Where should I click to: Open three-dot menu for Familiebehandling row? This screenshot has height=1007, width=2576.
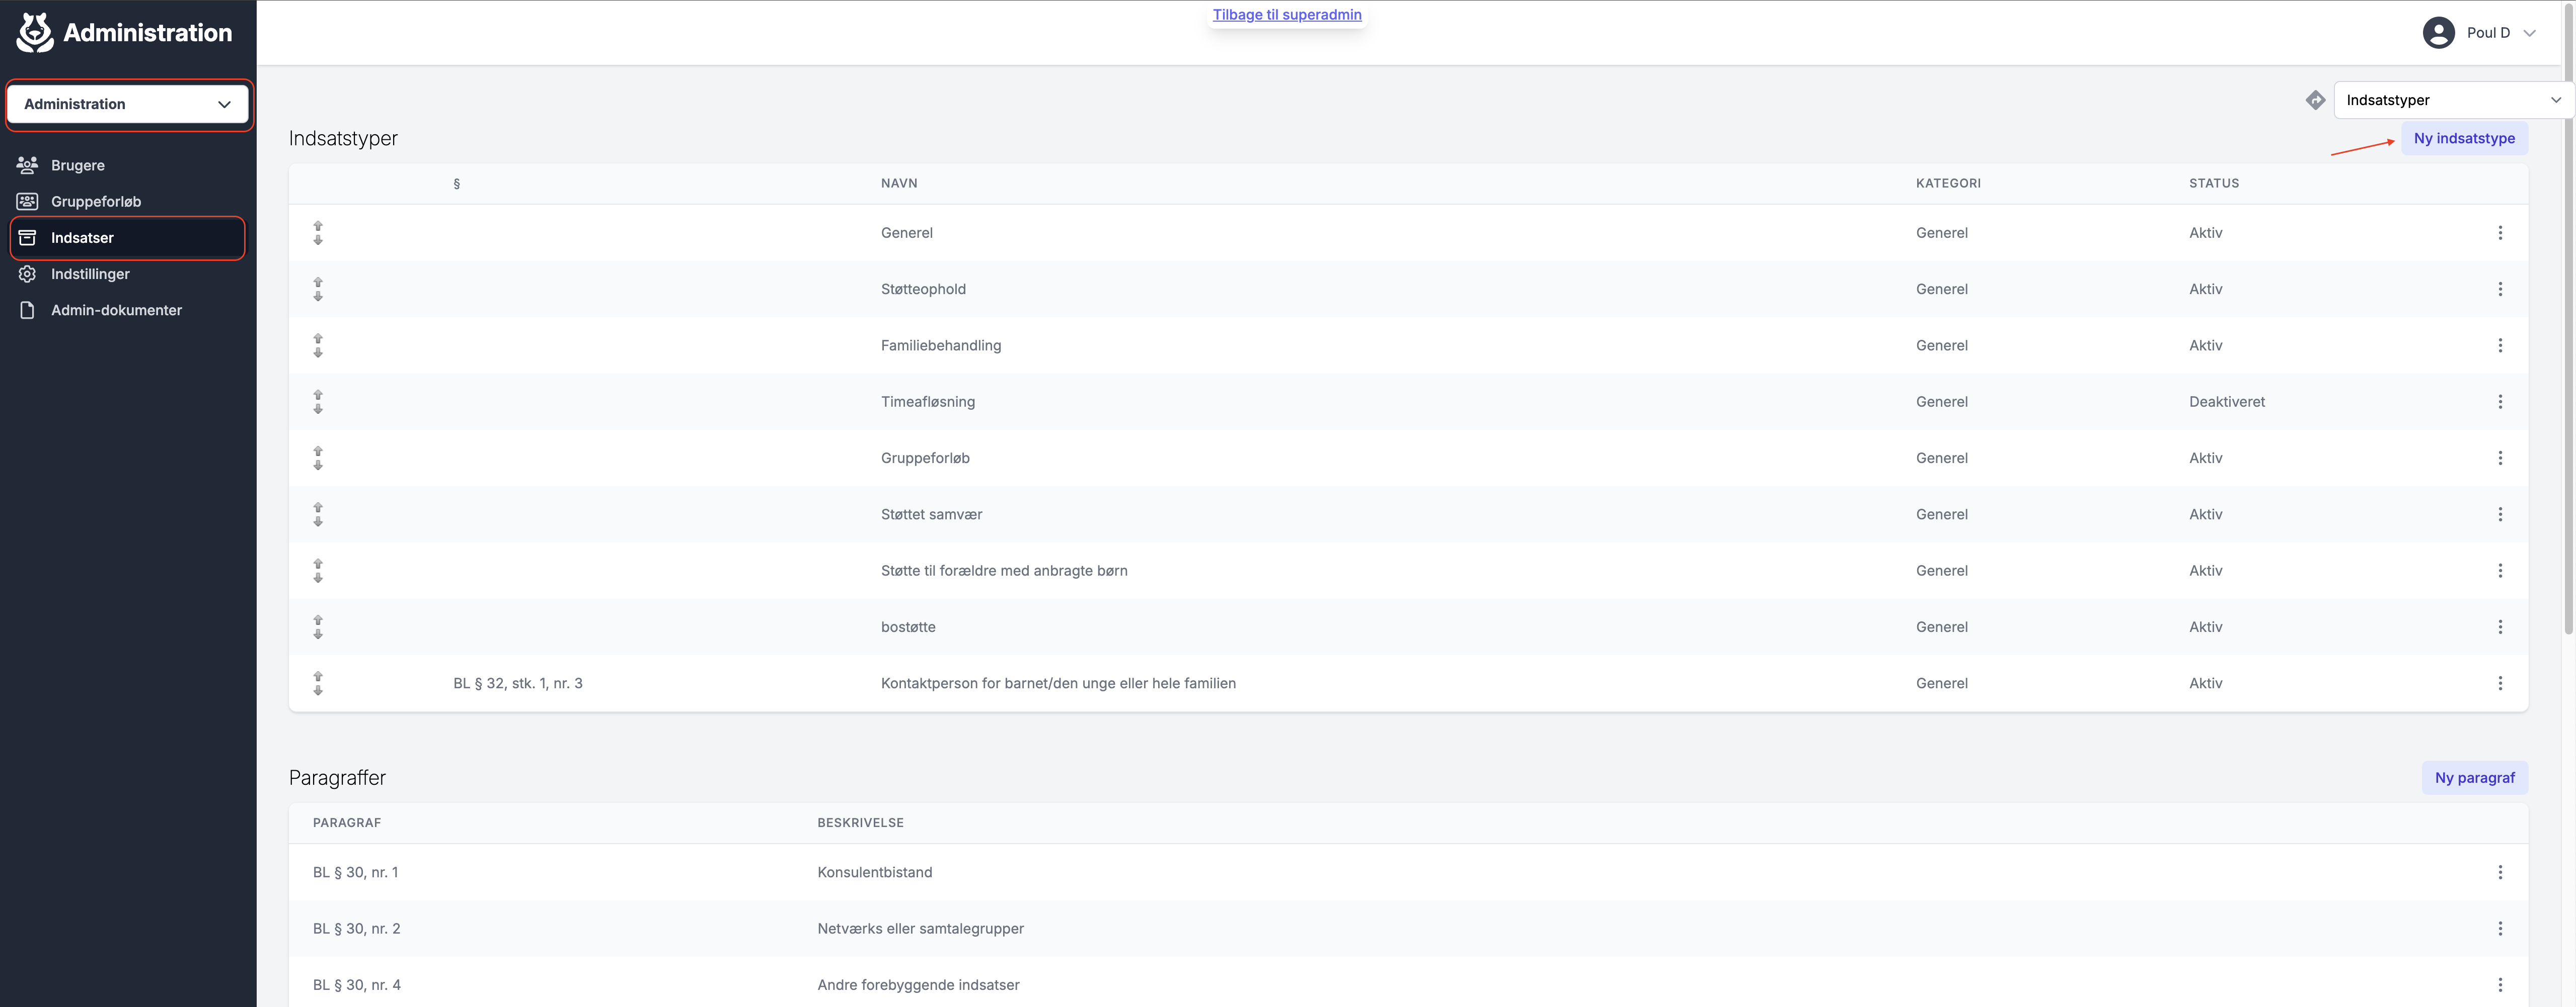2500,346
